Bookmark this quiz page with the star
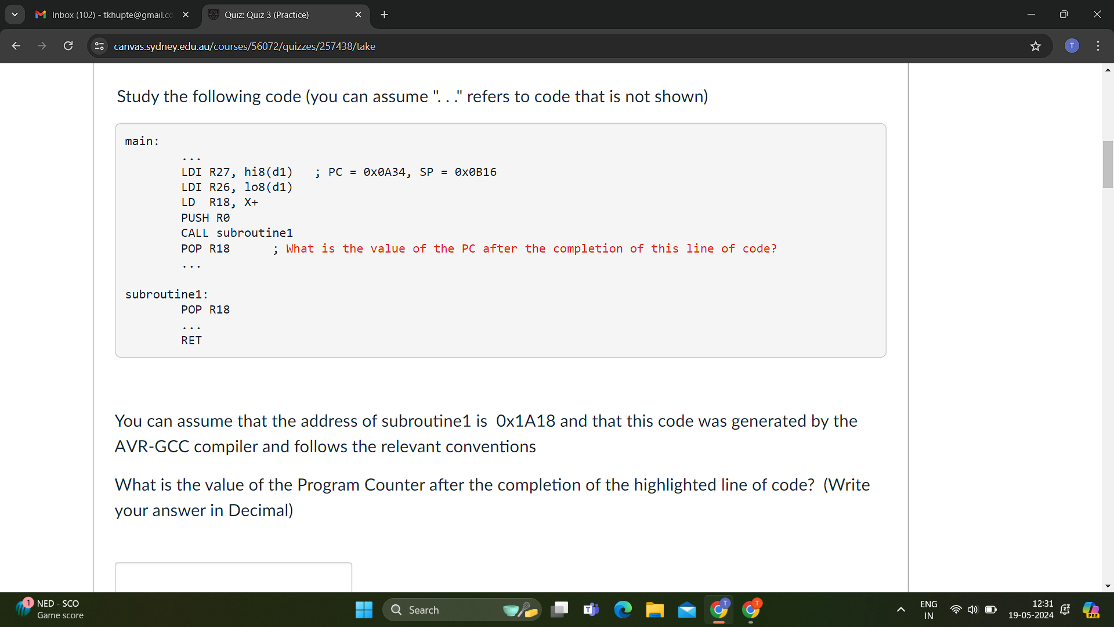 [x=1036, y=46]
